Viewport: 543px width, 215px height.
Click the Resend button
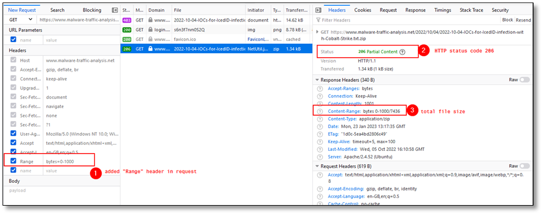coord(523,20)
